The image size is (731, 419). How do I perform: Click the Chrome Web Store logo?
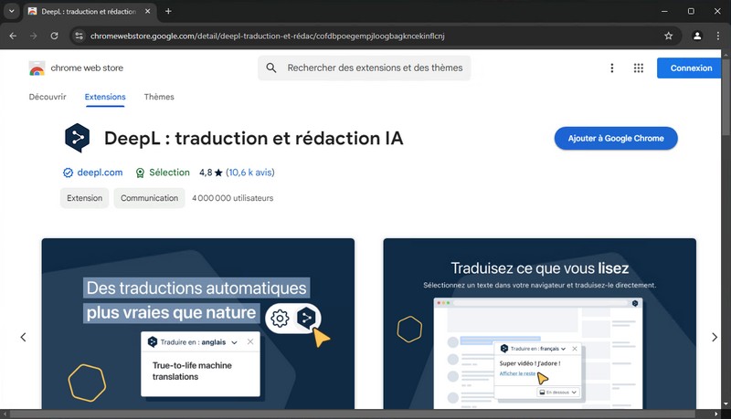point(37,68)
